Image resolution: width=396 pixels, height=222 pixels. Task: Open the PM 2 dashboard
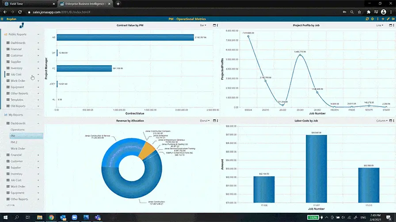click(14, 142)
